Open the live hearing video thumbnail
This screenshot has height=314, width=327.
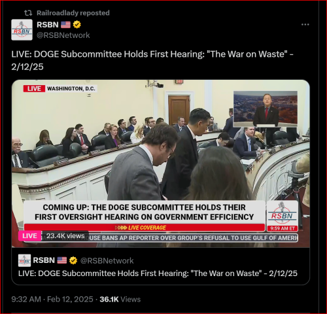(x=161, y=164)
